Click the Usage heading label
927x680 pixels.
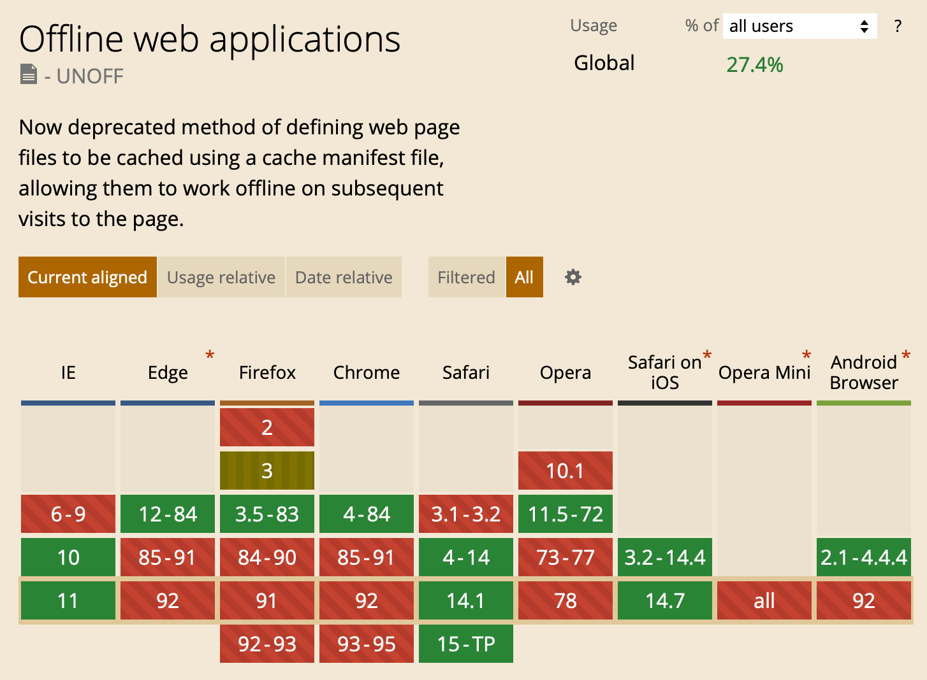tap(594, 26)
